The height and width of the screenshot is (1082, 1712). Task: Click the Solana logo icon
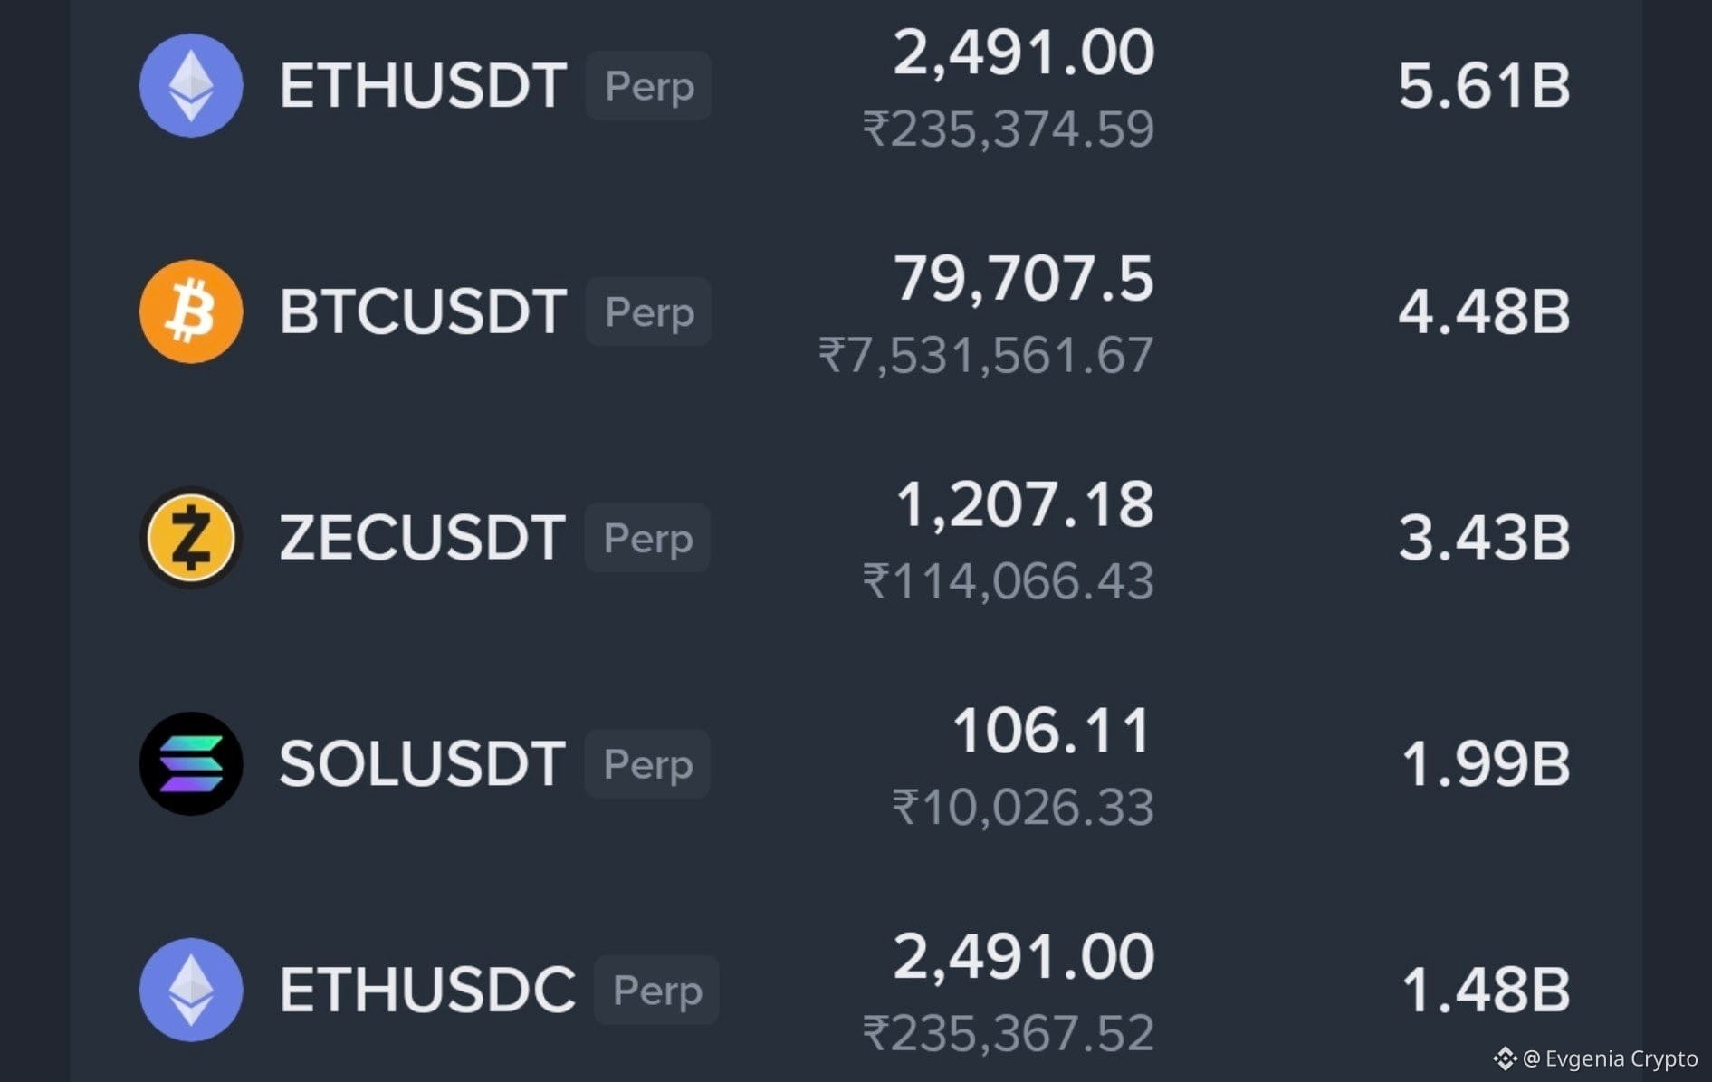coord(191,763)
